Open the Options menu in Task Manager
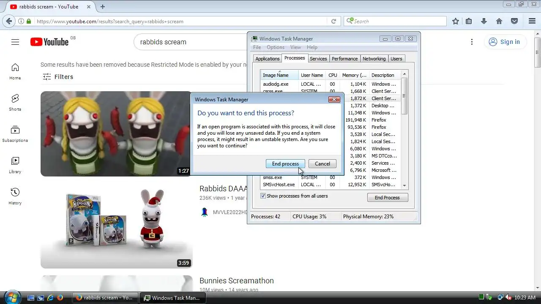 (276, 47)
